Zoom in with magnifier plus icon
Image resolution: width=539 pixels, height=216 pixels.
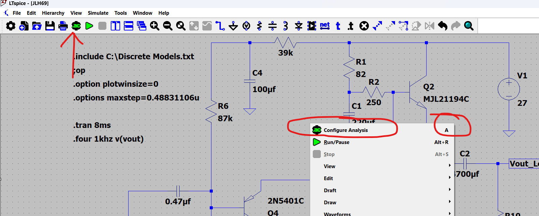(155, 26)
